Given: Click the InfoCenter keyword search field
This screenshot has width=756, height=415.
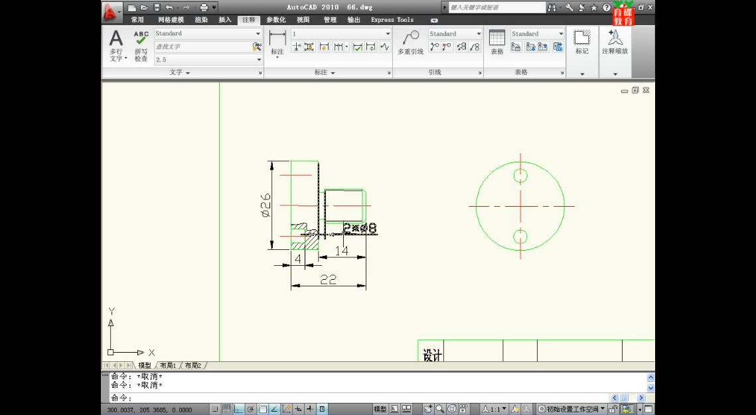Looking at the screenshot, I should tap(496, 8).
